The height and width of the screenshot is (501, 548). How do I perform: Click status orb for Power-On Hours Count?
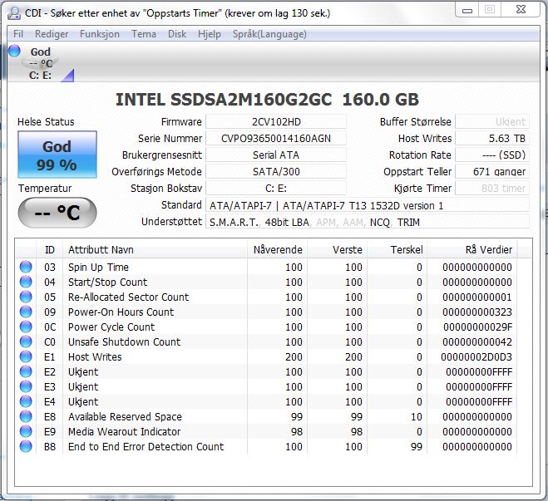[26, 312]
